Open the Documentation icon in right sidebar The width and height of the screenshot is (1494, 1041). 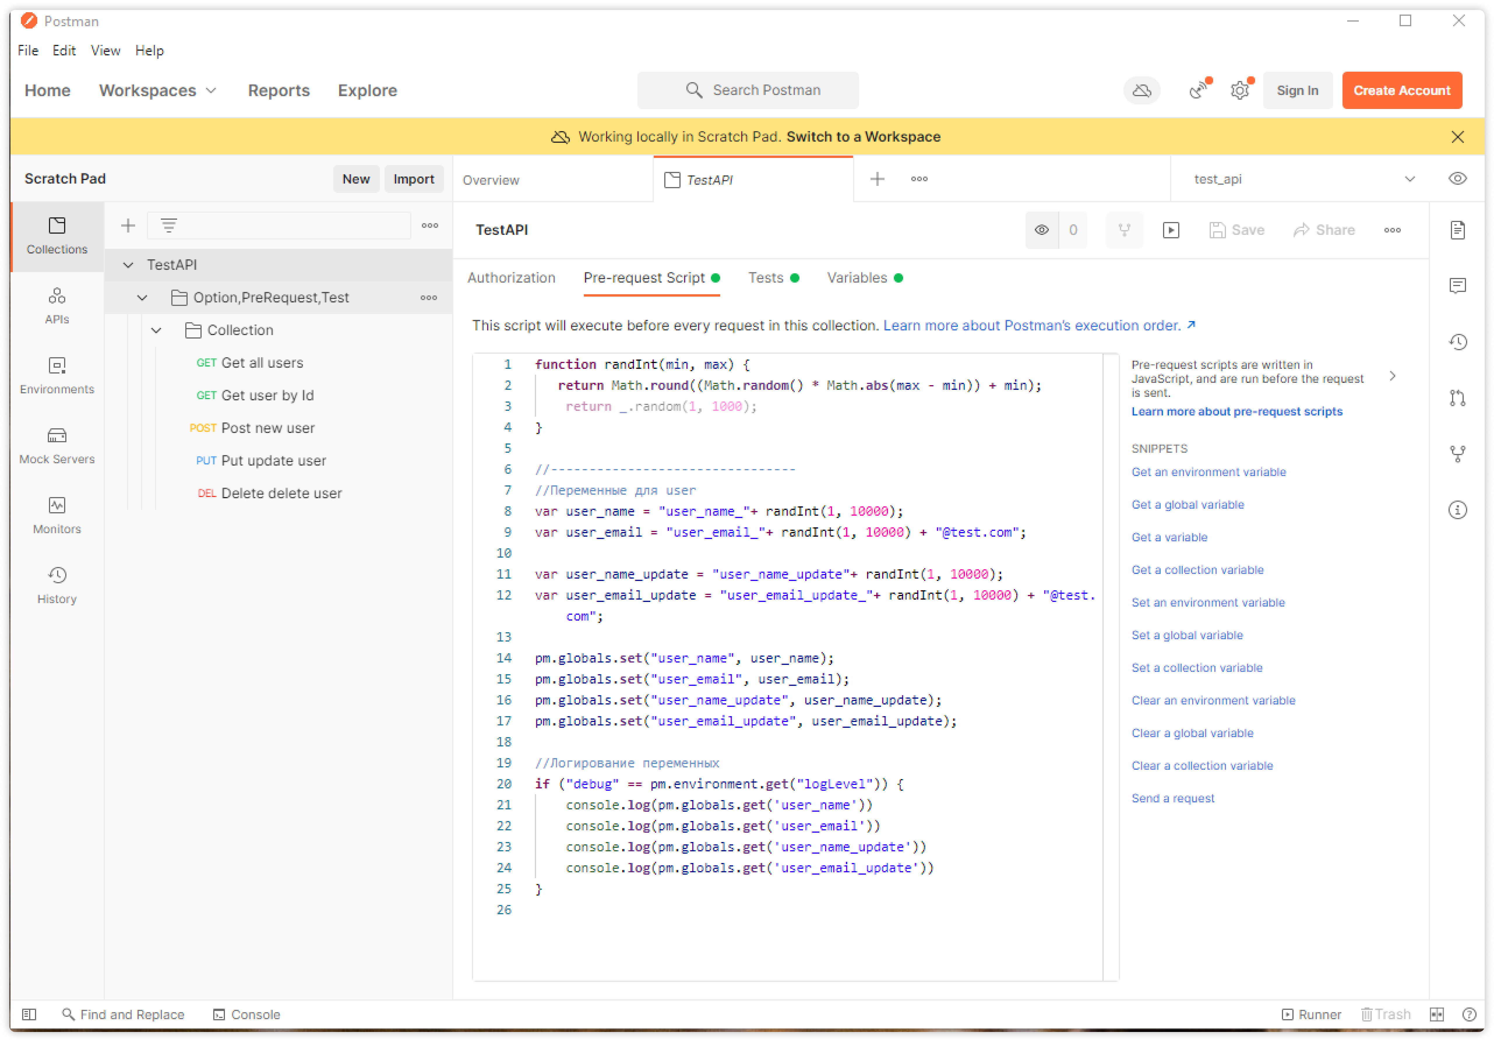point(1457,230)
